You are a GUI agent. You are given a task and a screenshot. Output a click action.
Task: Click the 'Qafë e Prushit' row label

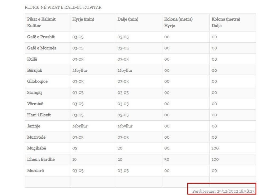coord(41,37)
